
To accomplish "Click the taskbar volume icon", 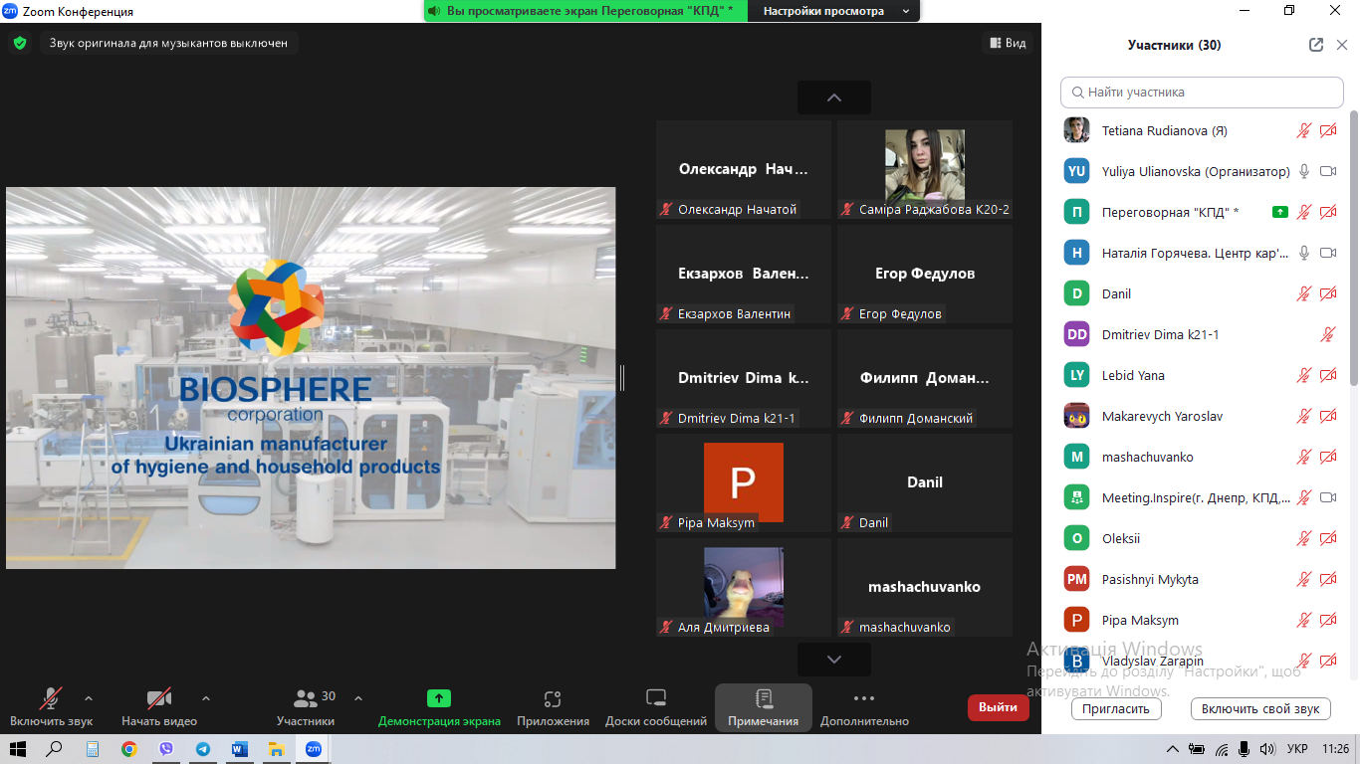I will click(1266, 749).
